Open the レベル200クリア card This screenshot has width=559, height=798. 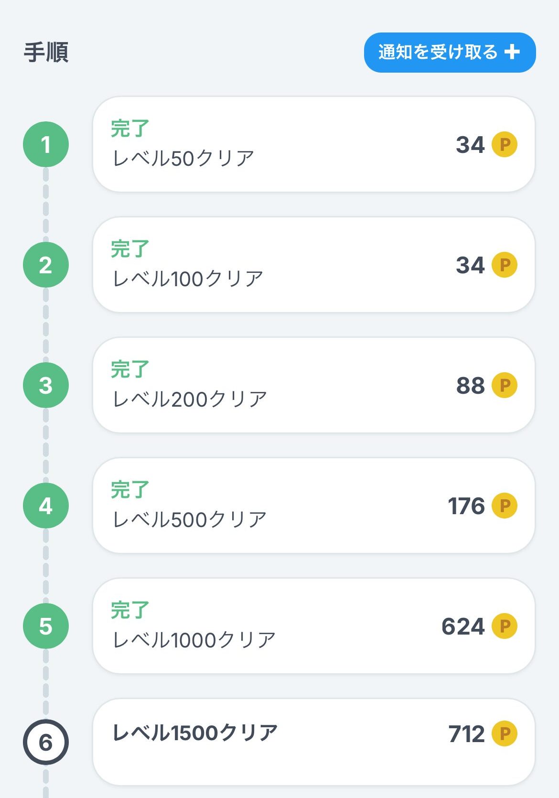pyautogui.click(x=313, y=385)
